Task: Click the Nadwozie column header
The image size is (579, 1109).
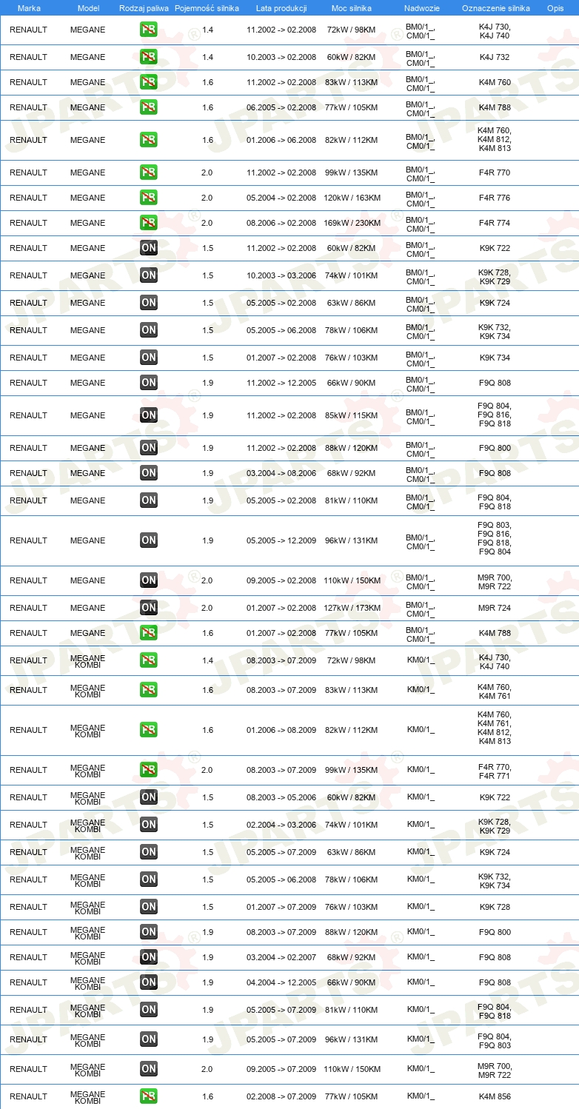Action: (421, 8)
